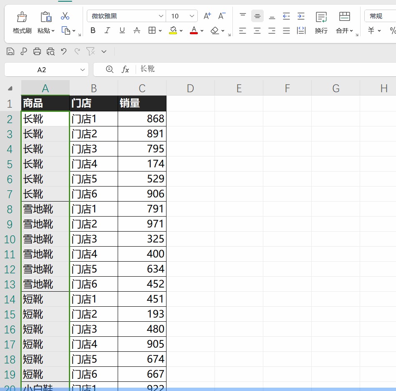Image resolution: width=396 pixels, height=391 pixels.
Task: Click the Print Preview icon
Action: tap(50, 51)
